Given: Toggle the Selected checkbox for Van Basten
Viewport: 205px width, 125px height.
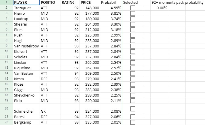Looking at the screenshot, I should [133, 74].
